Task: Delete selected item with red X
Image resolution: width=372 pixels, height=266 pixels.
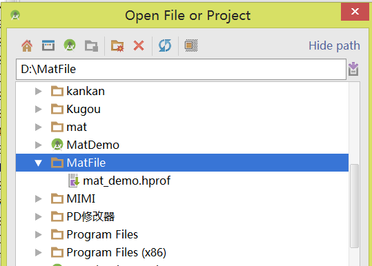Action: pos(139,45)
